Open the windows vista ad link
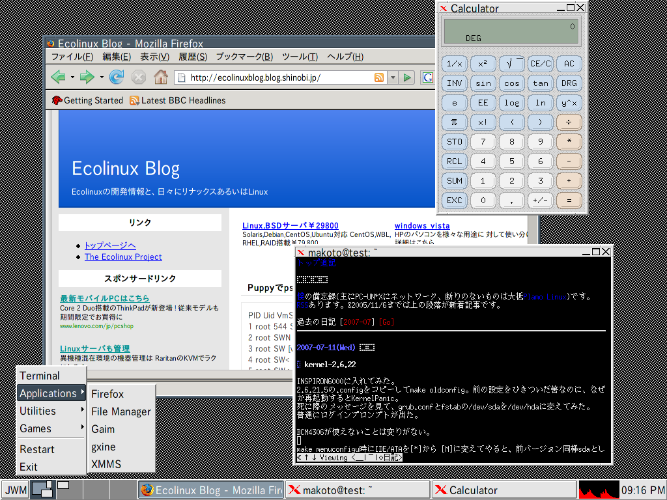 (x=422, y=226)
